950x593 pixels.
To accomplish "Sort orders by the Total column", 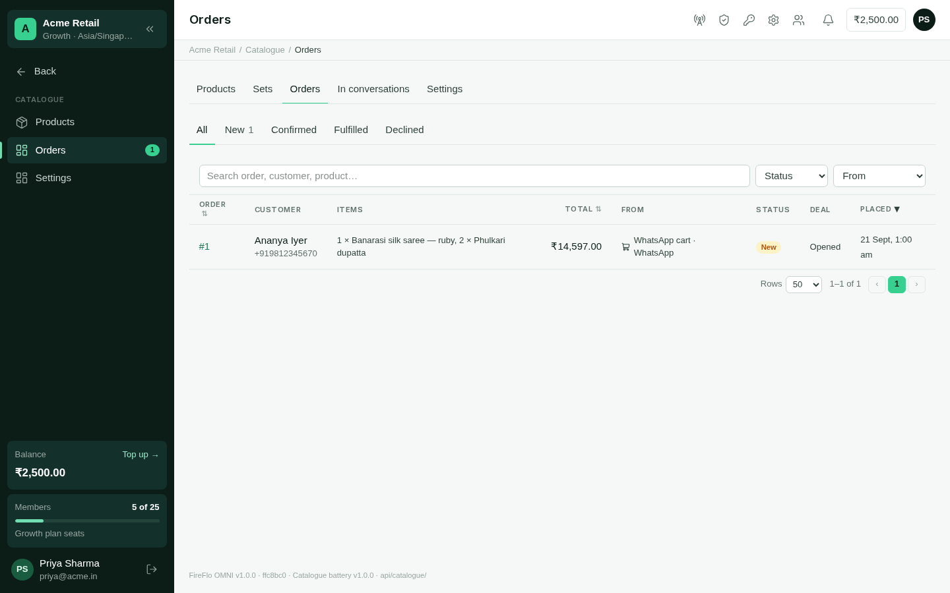I will (x=583, y=210).
